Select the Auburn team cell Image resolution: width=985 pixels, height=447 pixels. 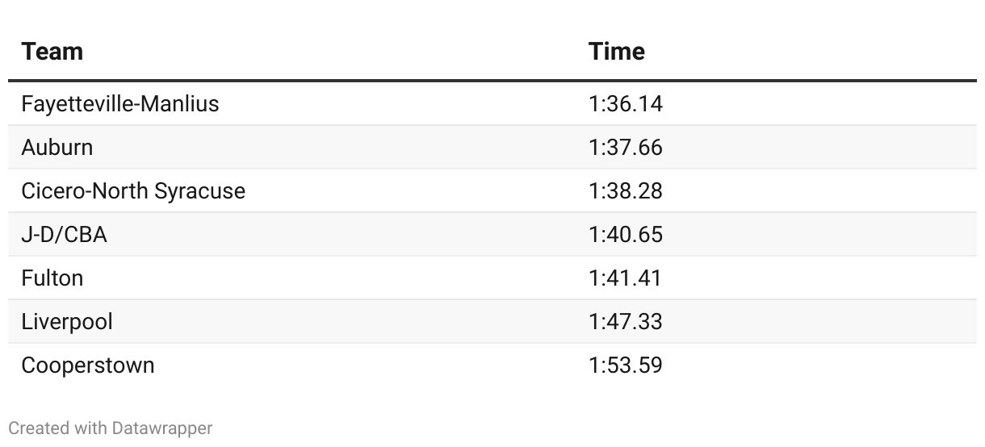click(57, 148)
